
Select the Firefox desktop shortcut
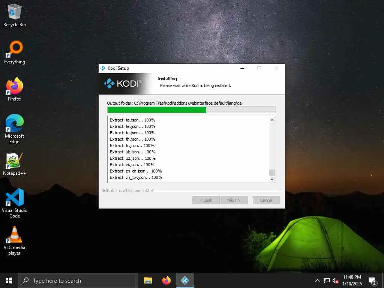(15, 89)
